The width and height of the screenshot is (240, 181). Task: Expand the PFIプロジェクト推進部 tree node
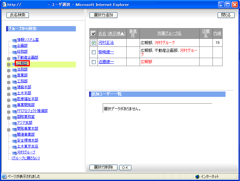[9, 111]
